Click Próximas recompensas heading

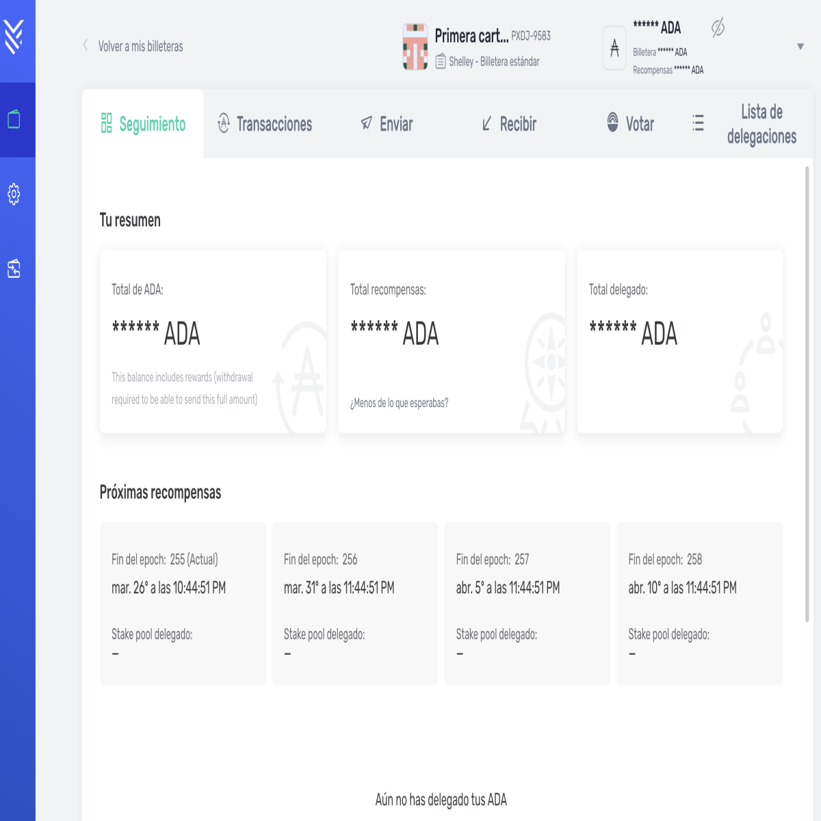coord(160,493)
